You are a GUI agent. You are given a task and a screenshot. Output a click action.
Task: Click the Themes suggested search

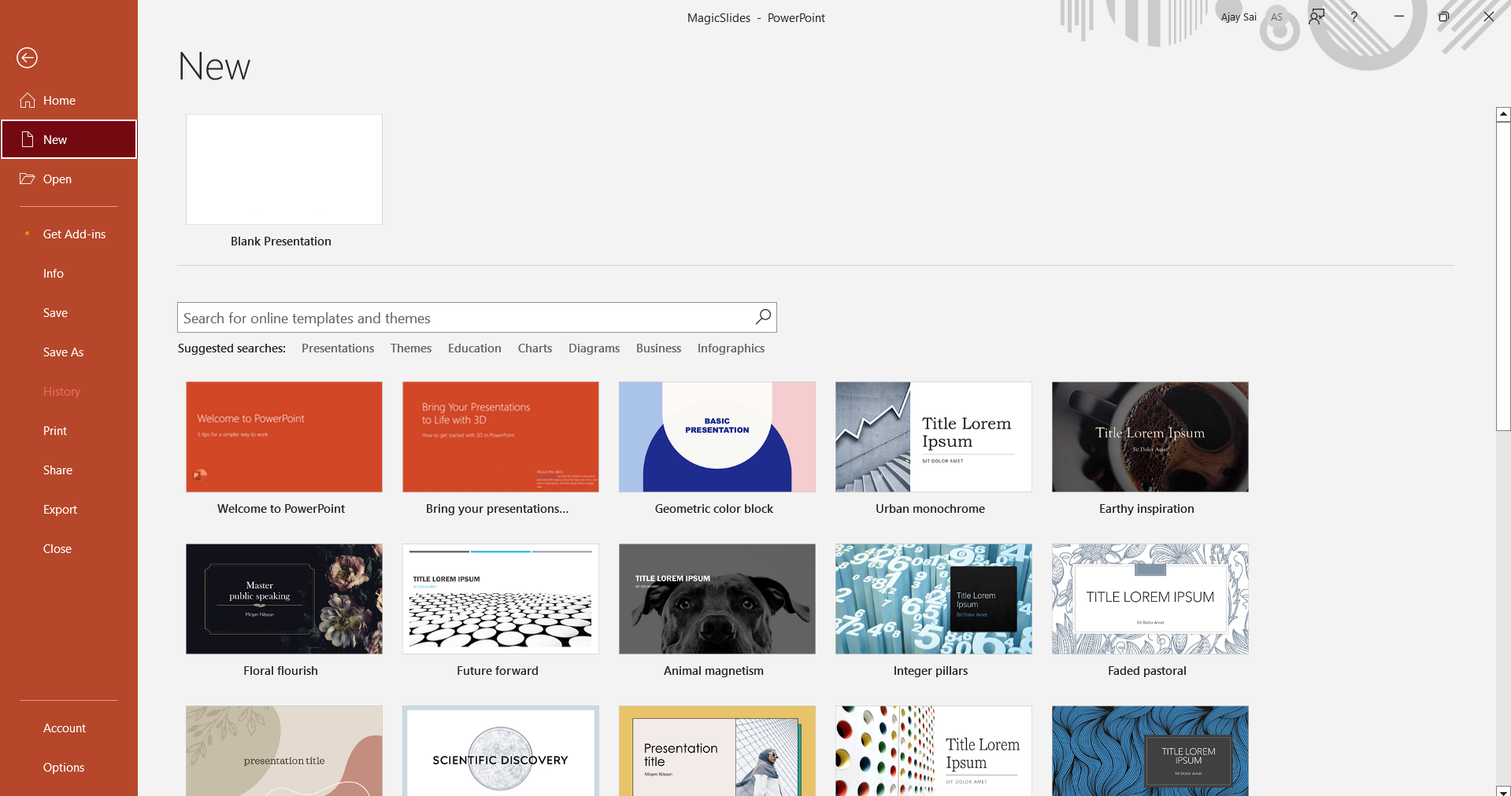pyautogui.click(x=411, y=348)
